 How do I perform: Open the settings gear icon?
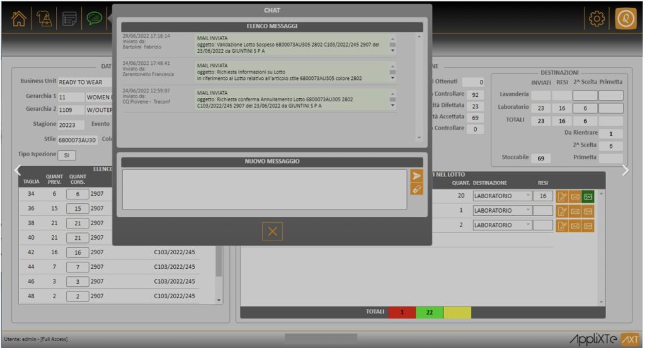(596, 19)
